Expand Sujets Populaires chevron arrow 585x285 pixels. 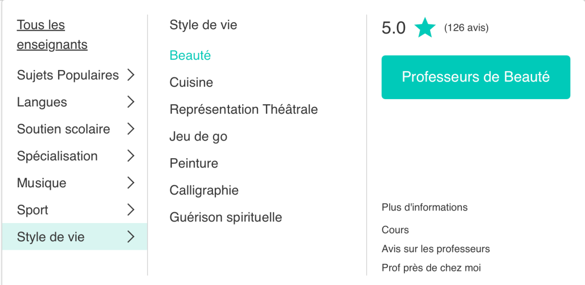(x=131, y=75)
